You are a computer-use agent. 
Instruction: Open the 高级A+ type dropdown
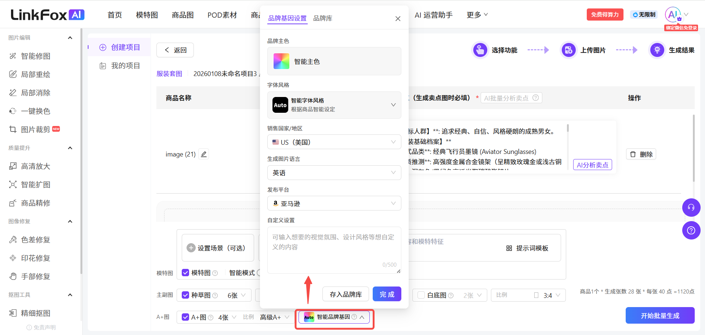point(275,317)
